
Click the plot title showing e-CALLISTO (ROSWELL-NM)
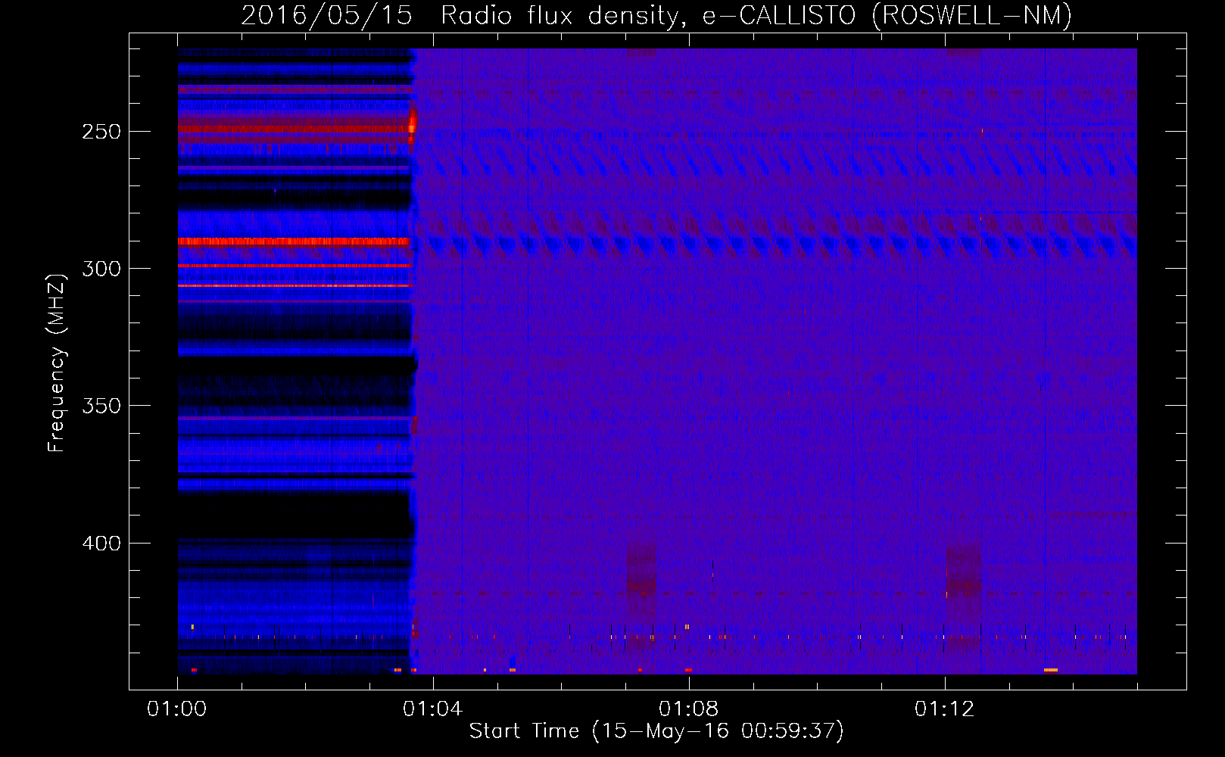[x=656, y=15]
